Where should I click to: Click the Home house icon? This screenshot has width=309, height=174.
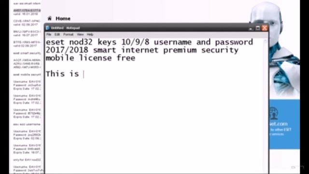point(49,18)
